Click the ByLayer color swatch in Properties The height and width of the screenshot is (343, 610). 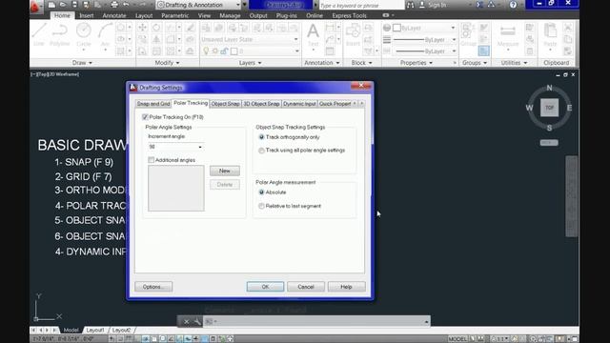(x=396, y=28)
